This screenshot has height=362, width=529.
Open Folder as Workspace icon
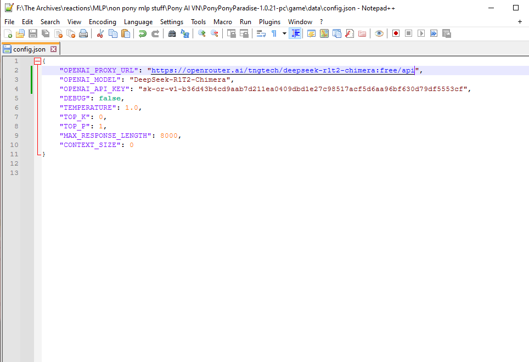click(x=362, y=33)
